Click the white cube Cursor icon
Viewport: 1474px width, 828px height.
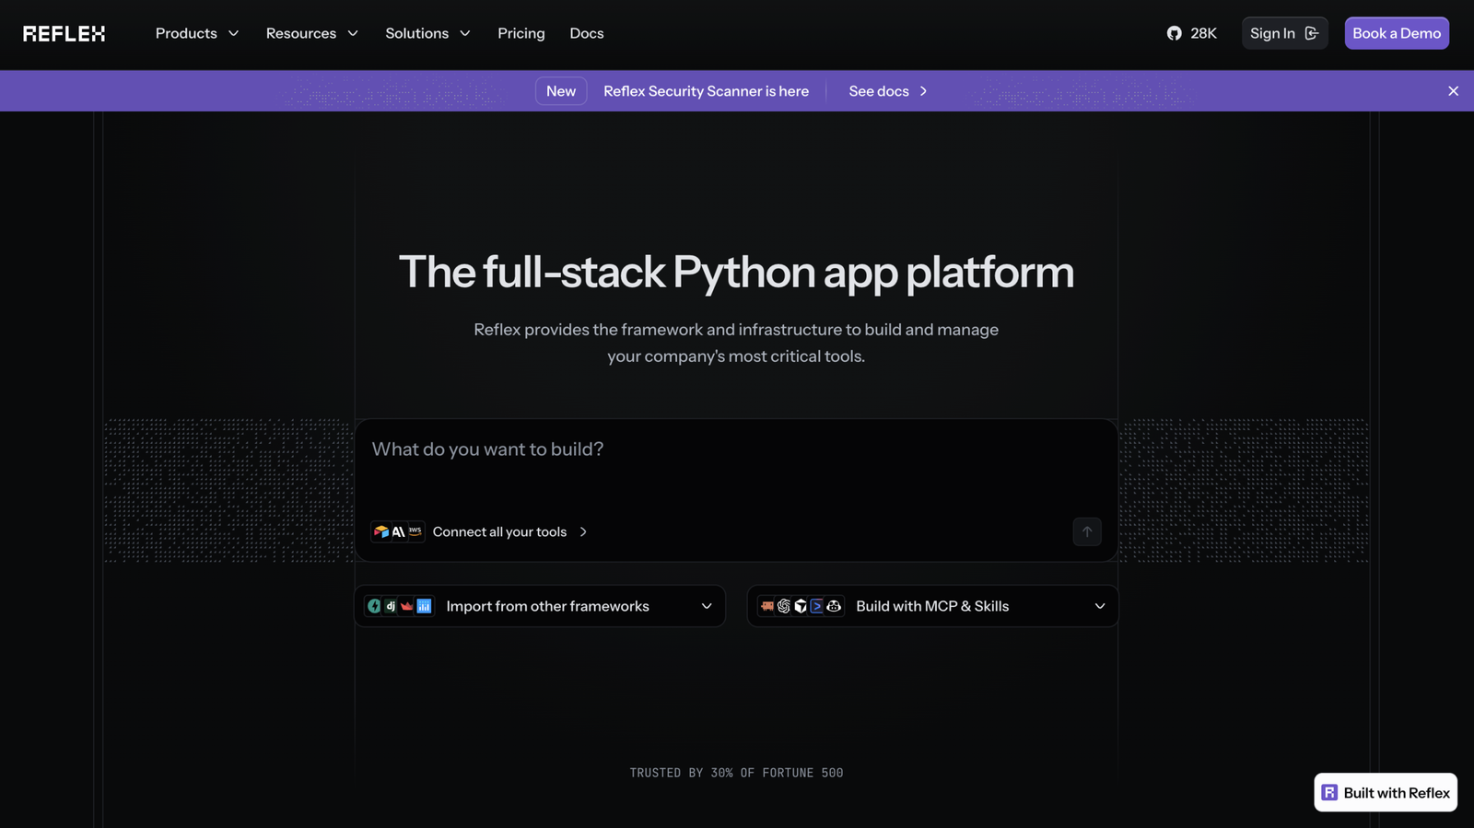pyautogui.click(x=801, y=606)
